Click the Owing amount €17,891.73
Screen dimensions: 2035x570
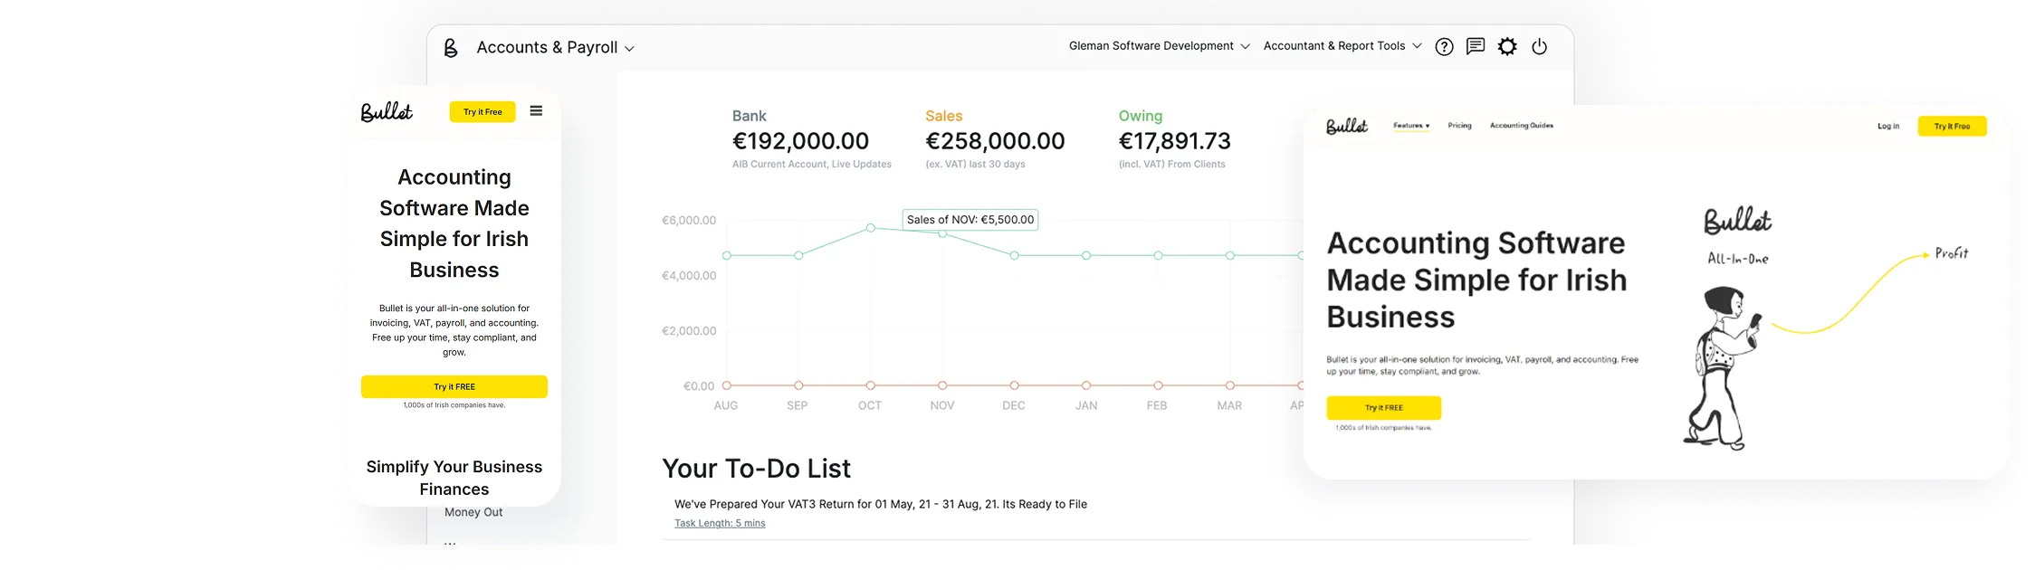click(1175, 141)
